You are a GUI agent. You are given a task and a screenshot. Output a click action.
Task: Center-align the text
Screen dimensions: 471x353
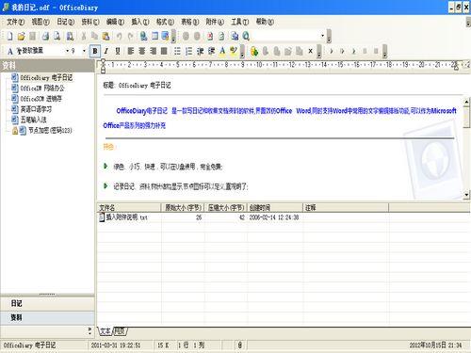[142, 51]
